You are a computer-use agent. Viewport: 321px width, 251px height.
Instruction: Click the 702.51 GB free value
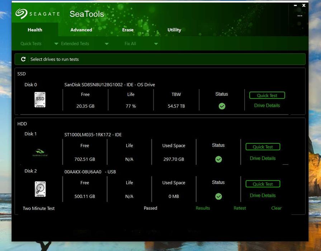tap(85, 159)
